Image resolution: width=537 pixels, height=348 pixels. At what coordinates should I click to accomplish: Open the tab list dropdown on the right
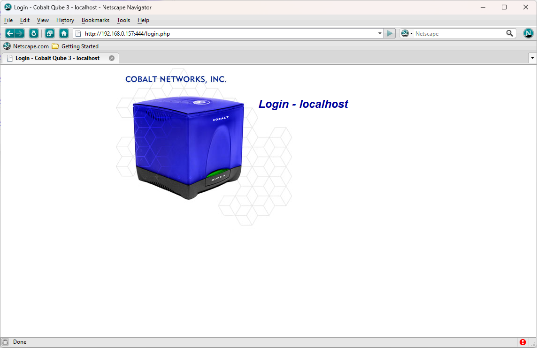pos(532,58)
